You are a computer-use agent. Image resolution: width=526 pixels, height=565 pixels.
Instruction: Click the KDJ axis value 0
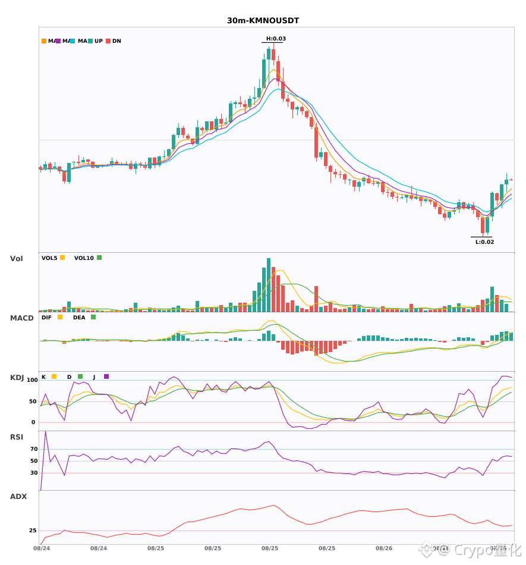(33, 422)
